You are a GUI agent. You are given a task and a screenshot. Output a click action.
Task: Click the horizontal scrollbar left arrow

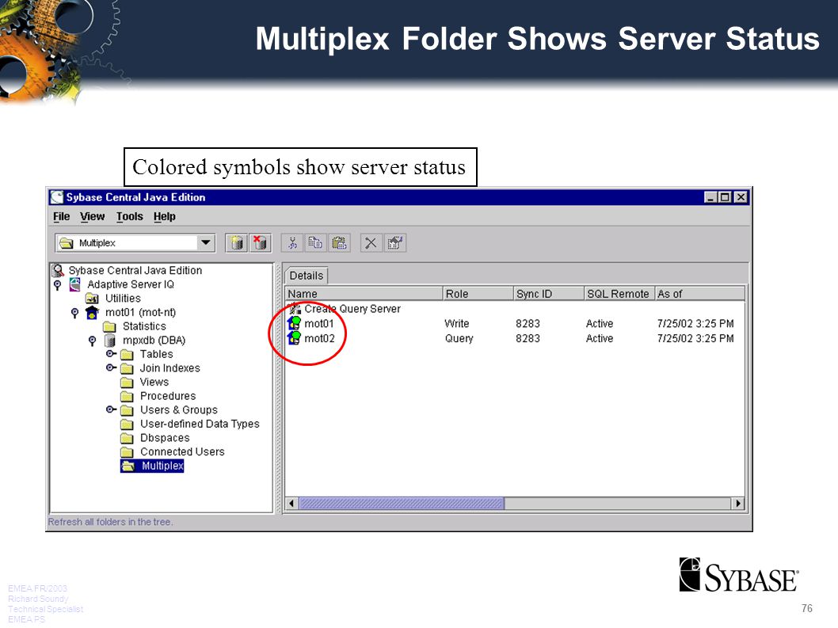[x=291, y=503]
